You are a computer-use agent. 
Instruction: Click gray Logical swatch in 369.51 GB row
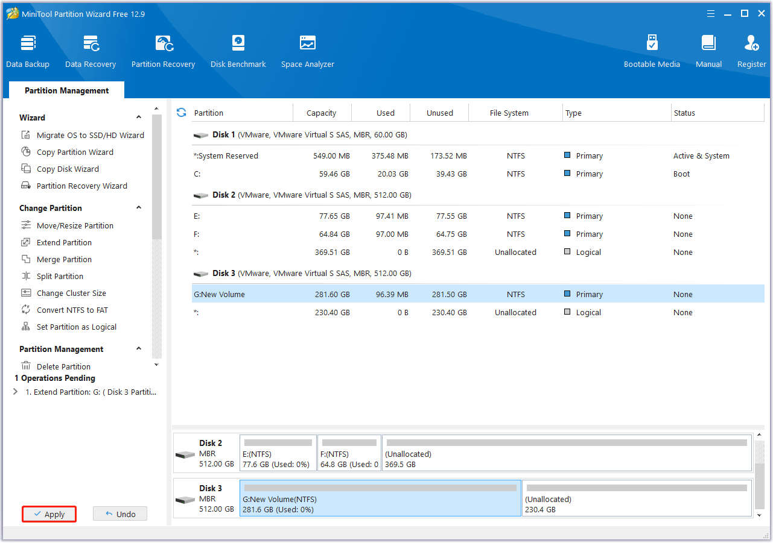coord(567,251)
